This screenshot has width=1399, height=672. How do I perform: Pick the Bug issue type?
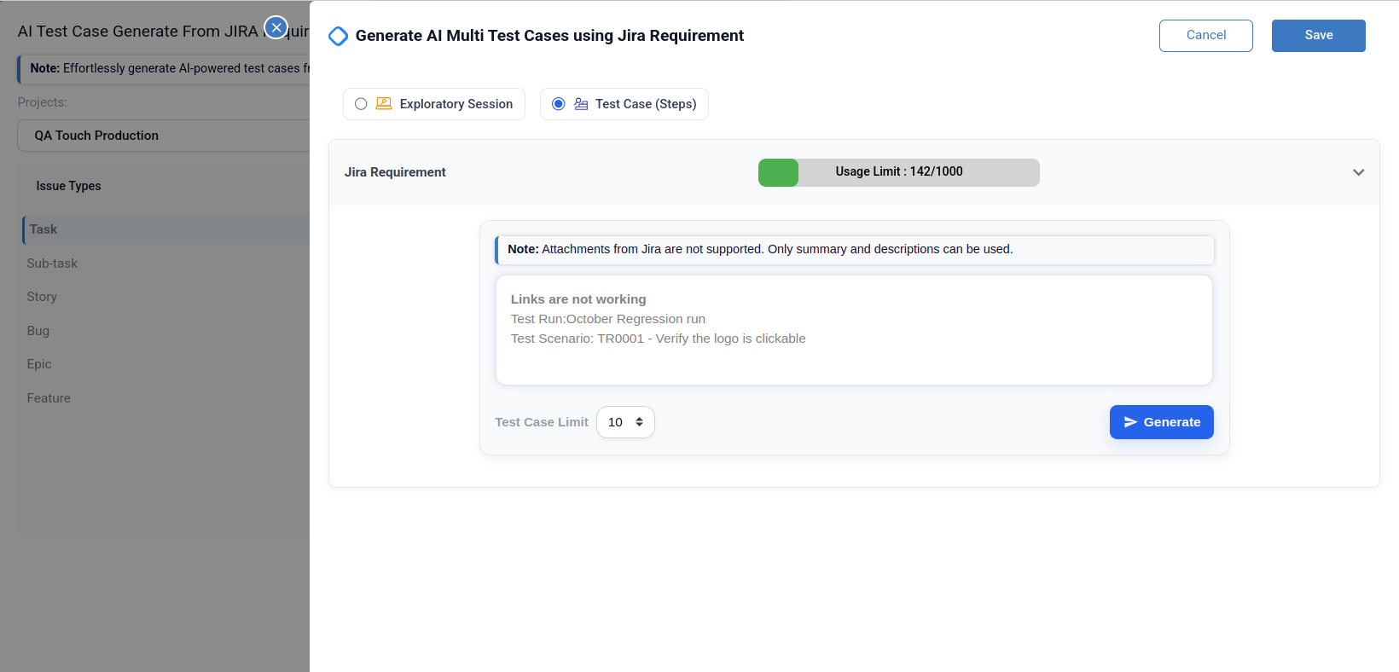38,331
